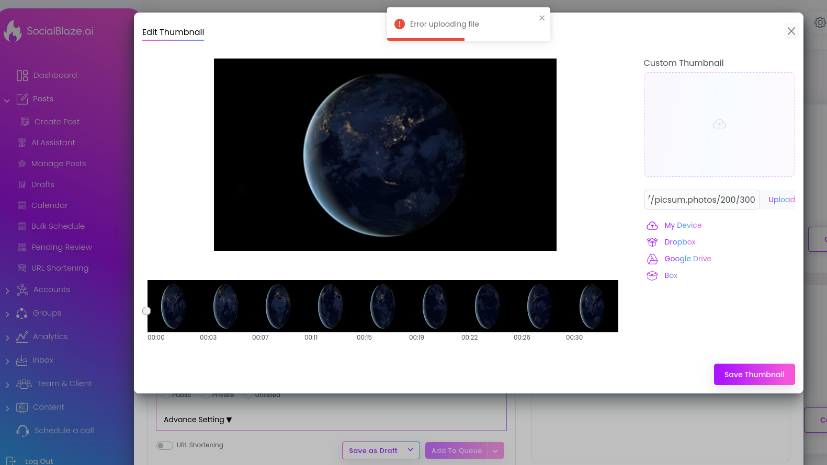Click the red error alert icon
827x465 pixels.
pyautogui.click(x=400, y=24)
